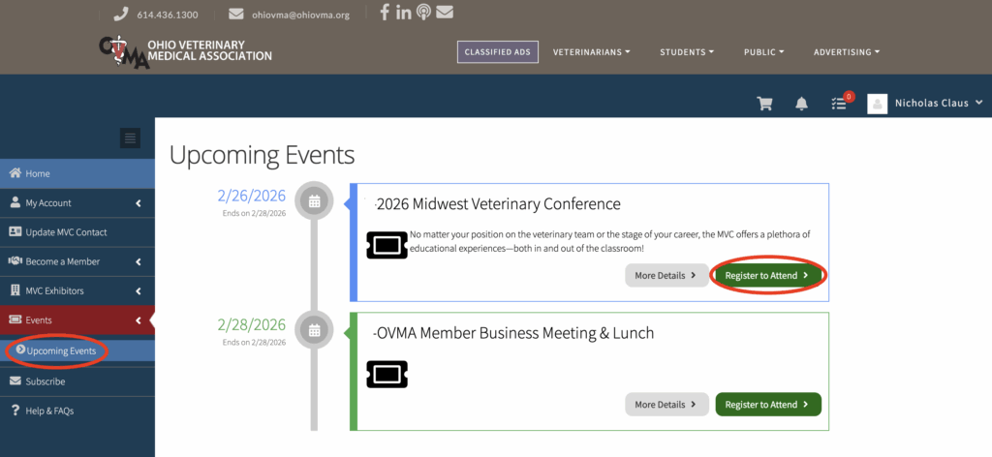Open the task checklist icon with badge
The height and width of the screenshot is (457, 992).
click(x=839, y=104)
